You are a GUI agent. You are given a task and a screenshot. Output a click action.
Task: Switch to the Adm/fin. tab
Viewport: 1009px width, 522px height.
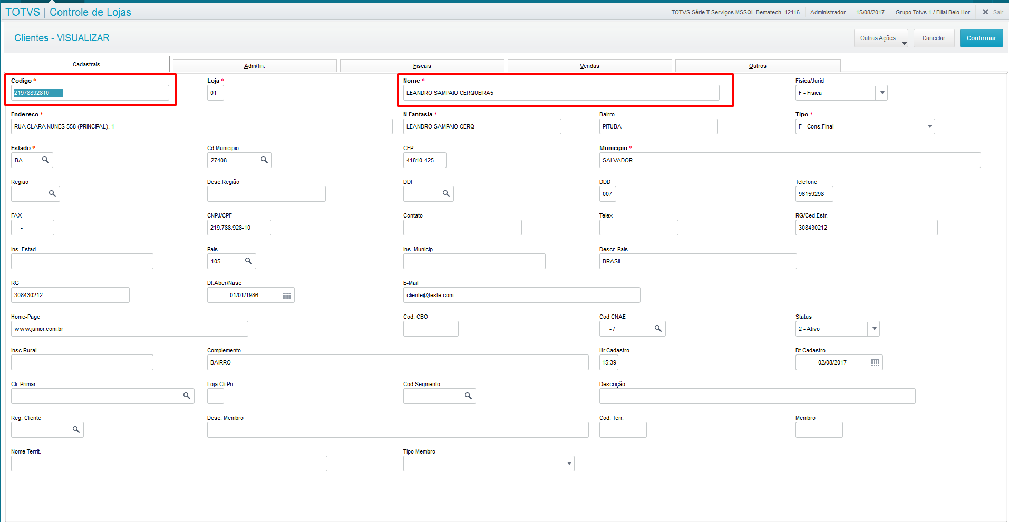(x=255, y=66)
